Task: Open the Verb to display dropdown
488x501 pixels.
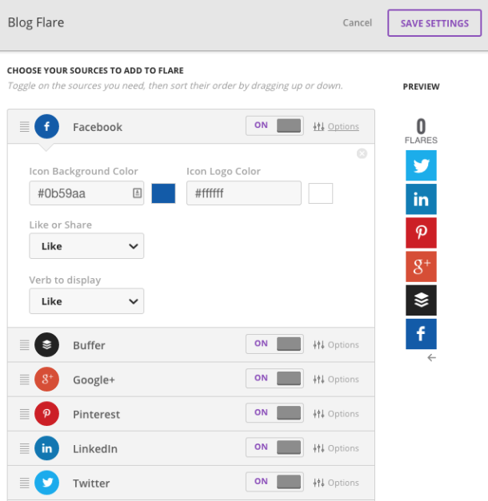Action: pos(86,301)
